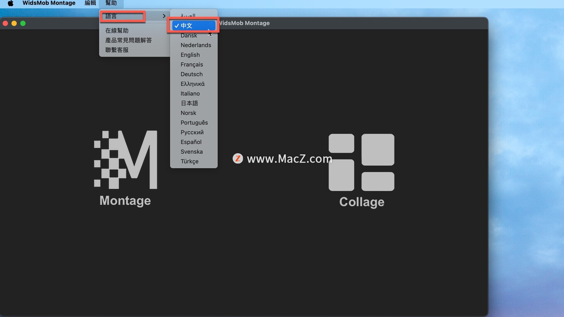Choose Svenska from language list
The width and height of the screenshot is (564, 317).
coord(194,152)
